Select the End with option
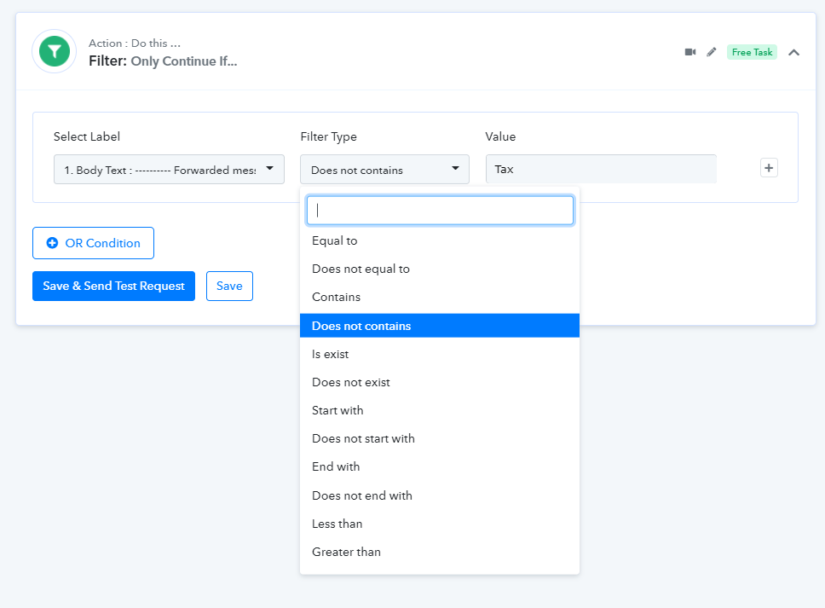 (x=439, y=467)
